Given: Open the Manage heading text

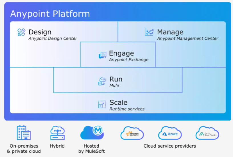Looking at the screenshot, I should tap(170, 32).
